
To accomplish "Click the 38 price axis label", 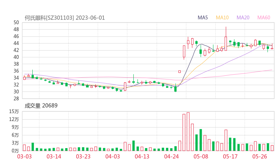I will (16, 64).
